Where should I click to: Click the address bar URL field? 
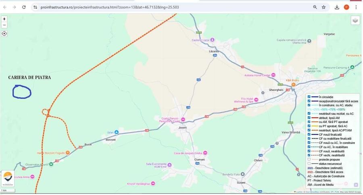tap(171, 7)
